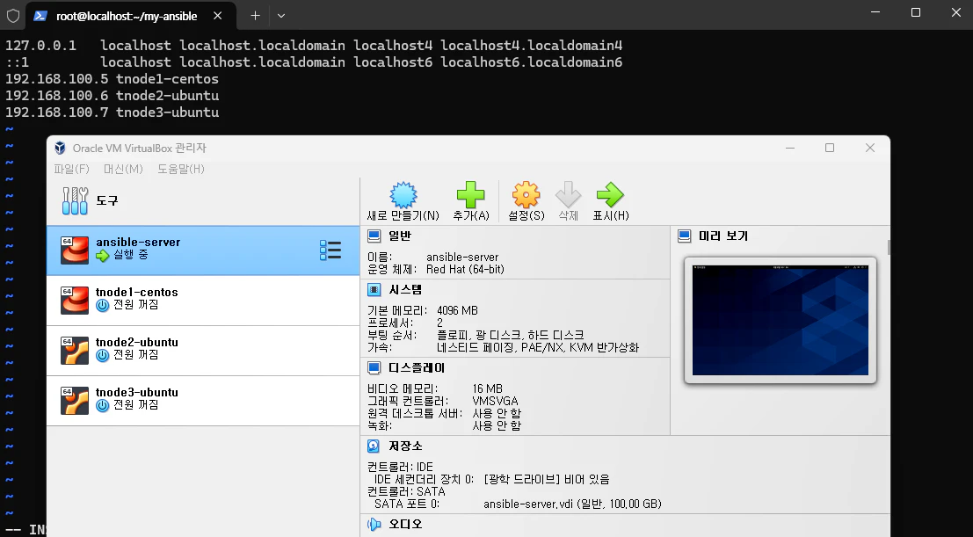Close the root@localhost terminal tab
This screenshot has height=537, width=973.
[x=218, y=16]
